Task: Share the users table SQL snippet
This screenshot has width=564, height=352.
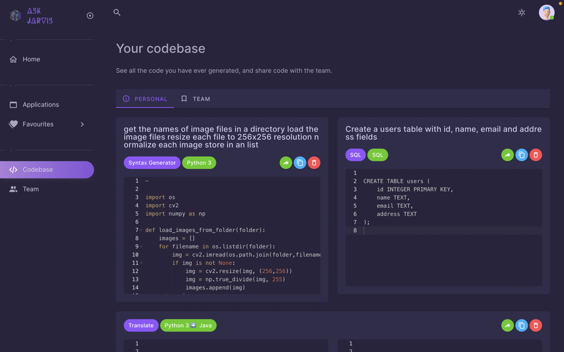Action: 507,154
